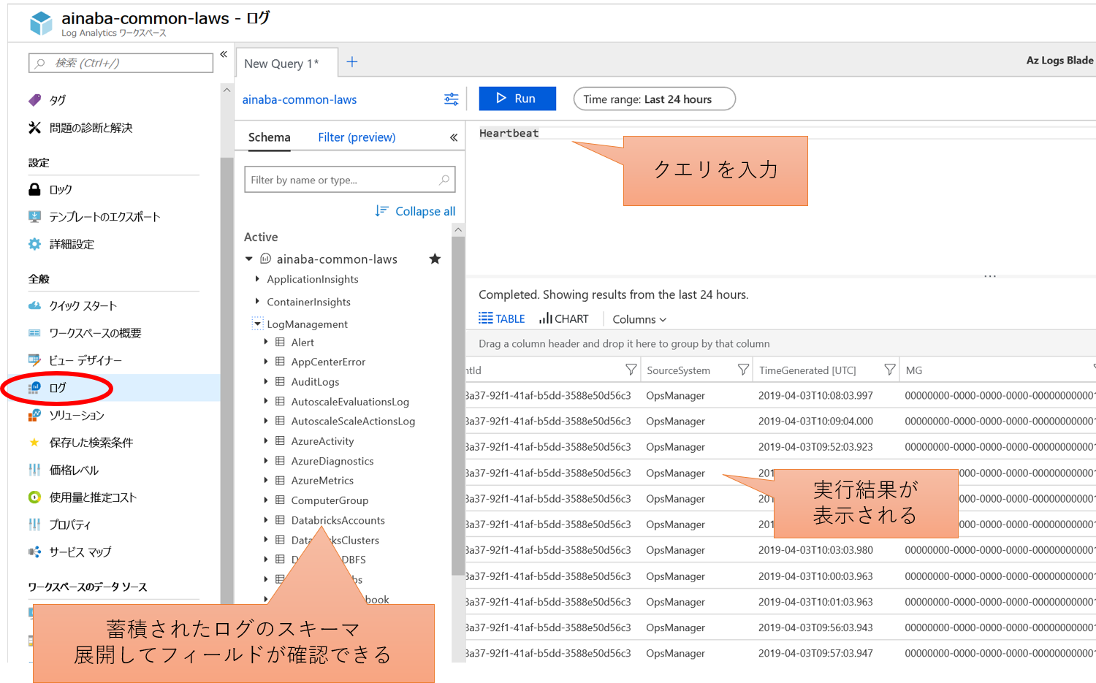Expand the AuditLogs table node
Image resolution: width=1096 pixels, height=683 pixels.
click(266, 381)
